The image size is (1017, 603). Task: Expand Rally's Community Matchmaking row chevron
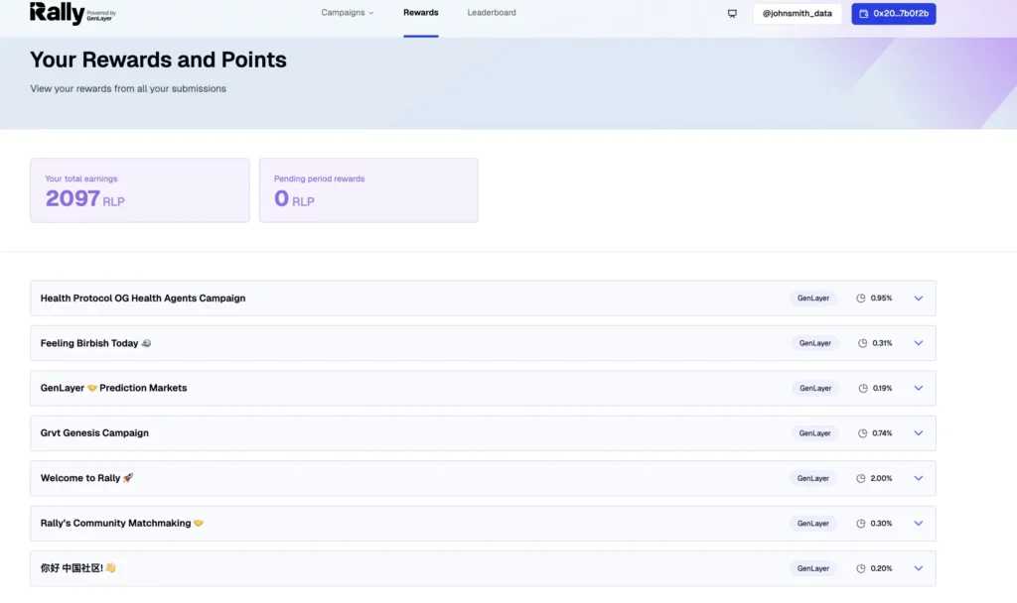click(918, 524)
